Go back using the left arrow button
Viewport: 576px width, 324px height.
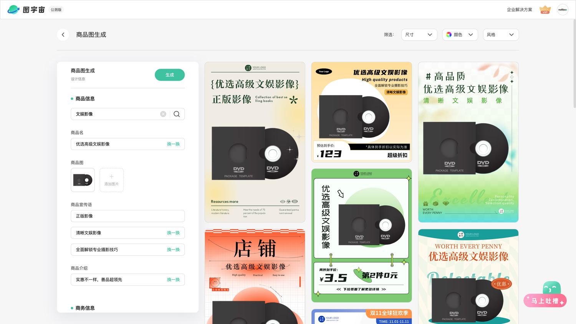pyautogui.click(x=63, y=35)
